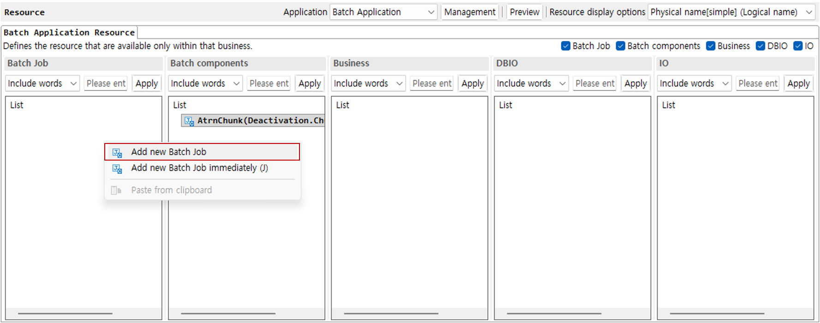
Task: Click the List node in Batch Job panel
Action: click(17, 105)
